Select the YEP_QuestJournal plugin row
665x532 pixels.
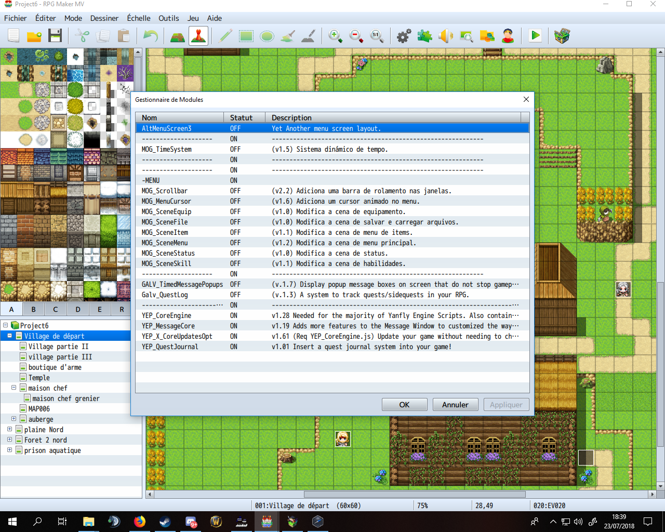coord(332,347)
